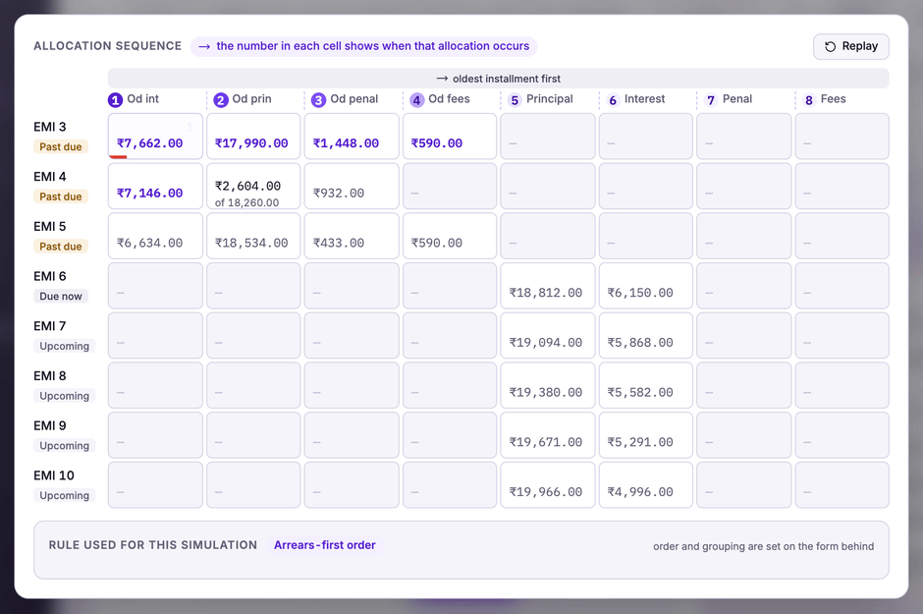Click the allocation hint pill about cell numbers
923x614 pixels.
coord(363,46)
